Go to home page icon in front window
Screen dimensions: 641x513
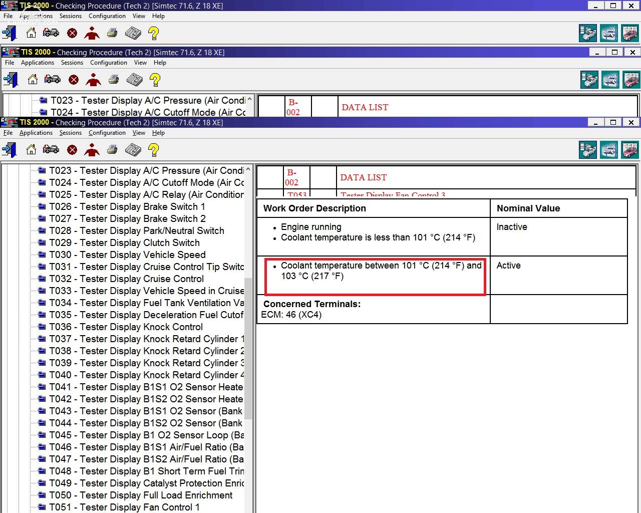click(31, 149)
